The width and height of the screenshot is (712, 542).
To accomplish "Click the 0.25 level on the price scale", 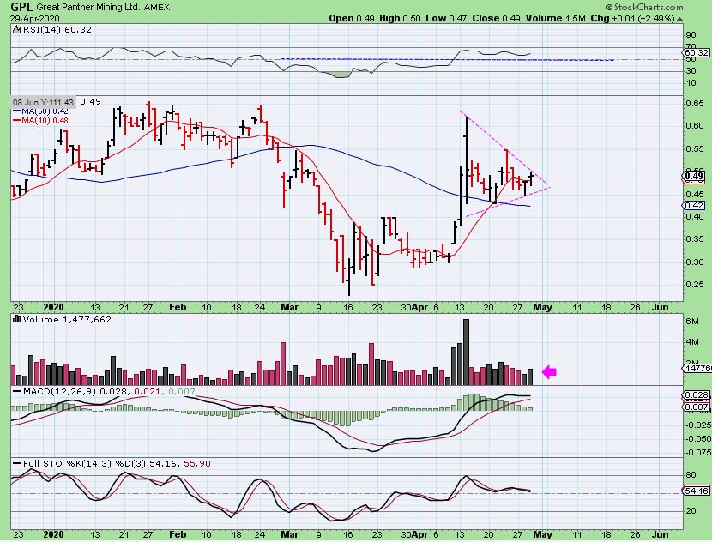I will click(695, 285).
